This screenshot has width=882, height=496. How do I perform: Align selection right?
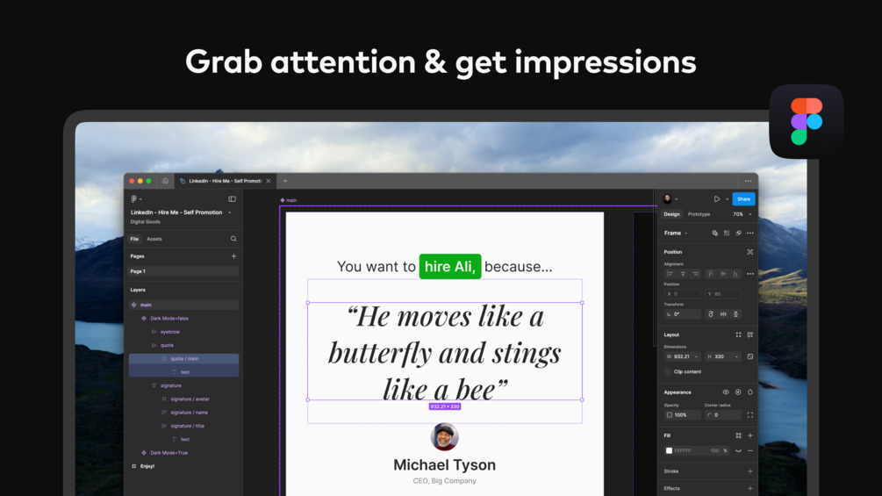[x=695, y=274]
